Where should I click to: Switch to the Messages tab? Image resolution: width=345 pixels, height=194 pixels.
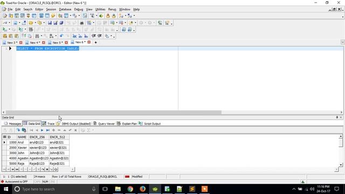click(x=12, y=123)
